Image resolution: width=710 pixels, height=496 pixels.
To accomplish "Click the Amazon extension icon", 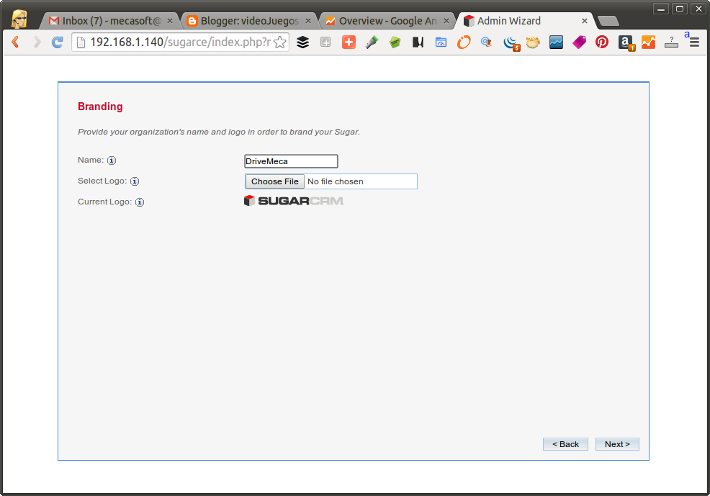I will point(625,42).
